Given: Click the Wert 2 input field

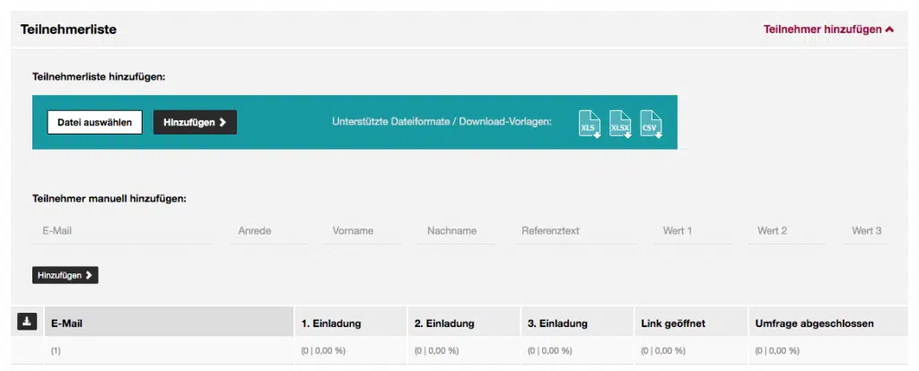Looking at the screenshot, I should [x=786, y=231].
